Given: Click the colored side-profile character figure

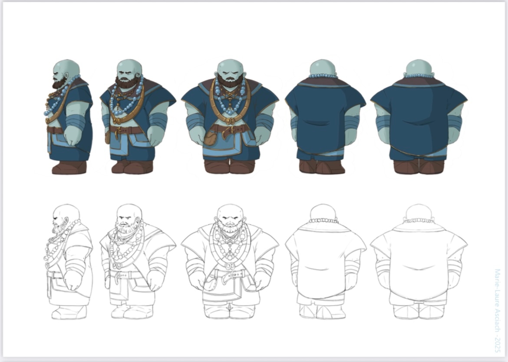Looking at the screenshot, I should (68, 117).
